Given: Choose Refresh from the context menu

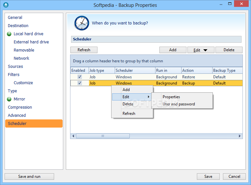Looking at the screenshot, I should coord(132,114).
